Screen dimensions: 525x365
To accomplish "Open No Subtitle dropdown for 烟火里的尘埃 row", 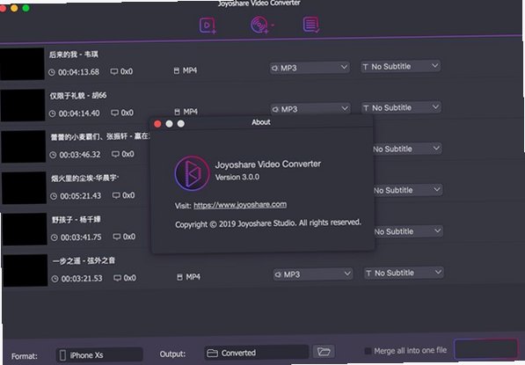I will tap(408, 190).
